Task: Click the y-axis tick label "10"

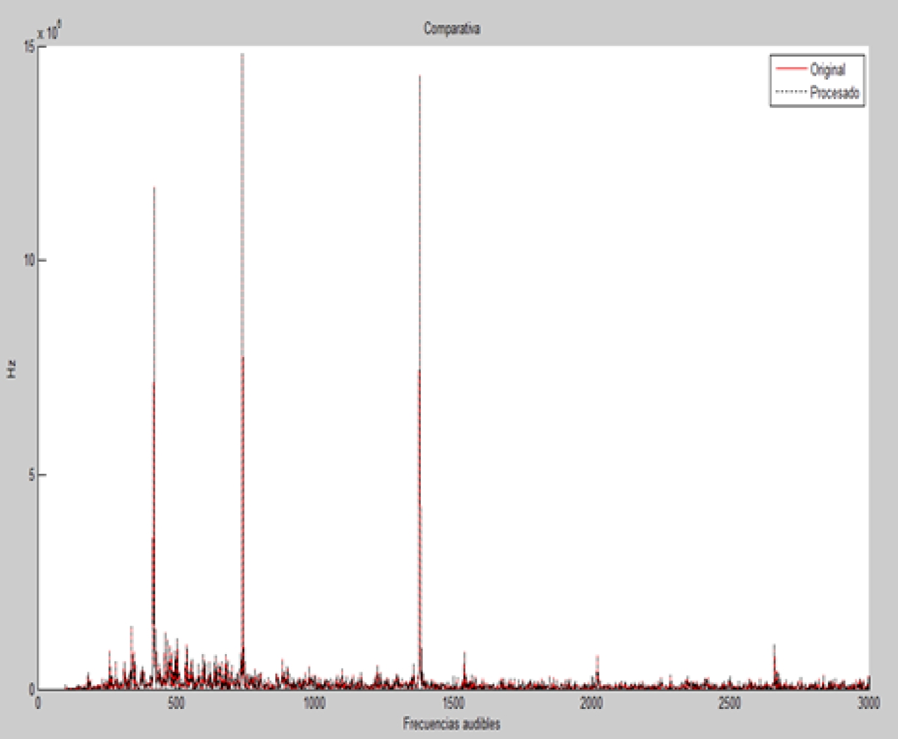Action: tap(28, 260)
